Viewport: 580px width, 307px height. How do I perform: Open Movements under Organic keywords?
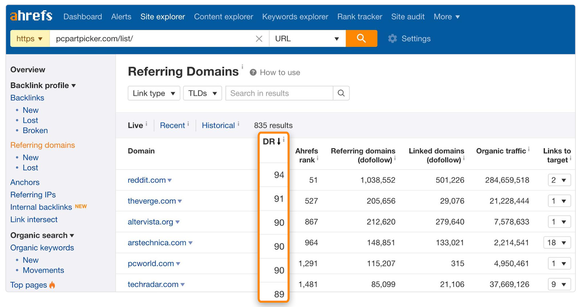43,270
